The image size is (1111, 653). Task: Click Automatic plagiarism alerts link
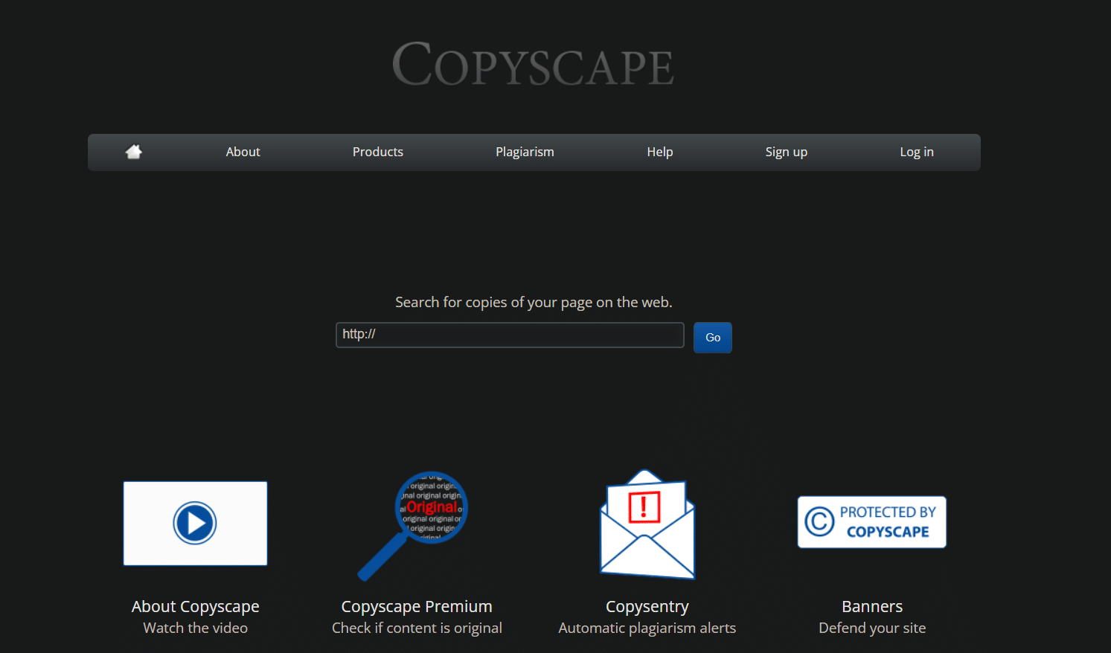pyautogui.click(x=647, y=628)
